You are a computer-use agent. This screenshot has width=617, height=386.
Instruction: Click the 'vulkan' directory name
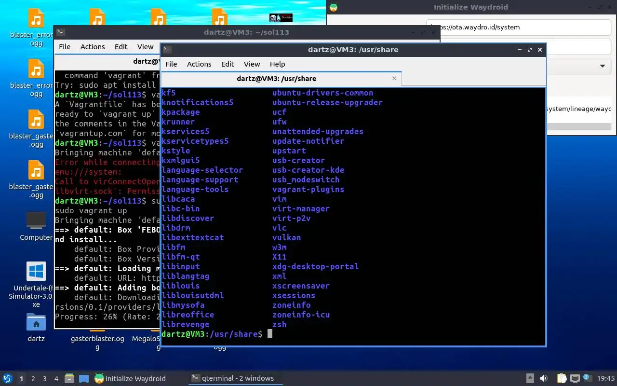point(287,237)
